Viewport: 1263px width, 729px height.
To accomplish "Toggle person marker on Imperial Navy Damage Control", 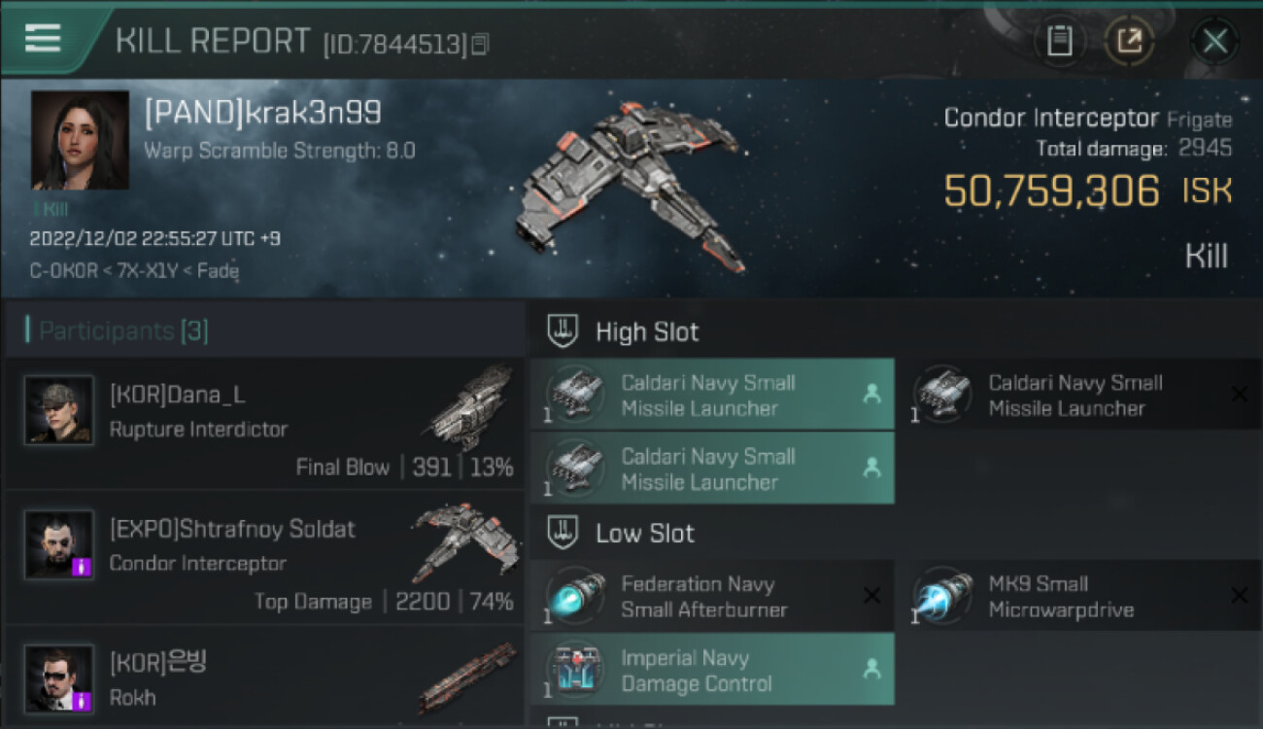I will pyautogui.click(x=871, y=669).
